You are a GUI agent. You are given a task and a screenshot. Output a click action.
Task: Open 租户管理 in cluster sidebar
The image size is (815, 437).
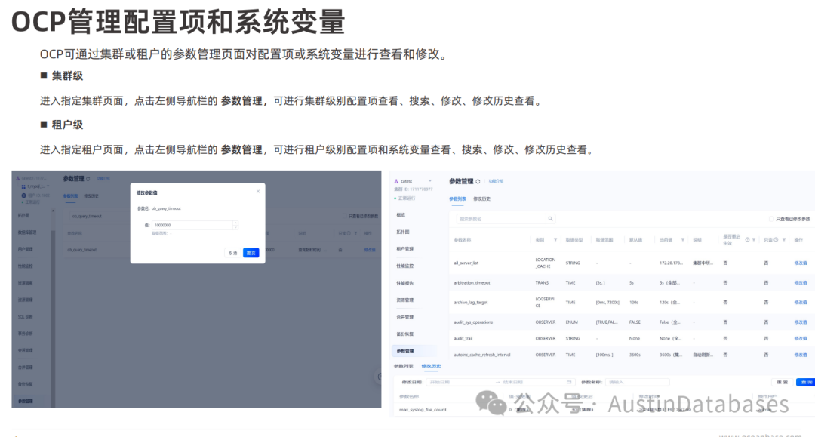pyautogui.click(x=405, y=249)
